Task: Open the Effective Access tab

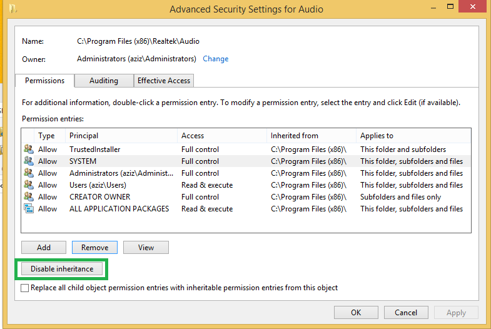Action: click(165, 81)
